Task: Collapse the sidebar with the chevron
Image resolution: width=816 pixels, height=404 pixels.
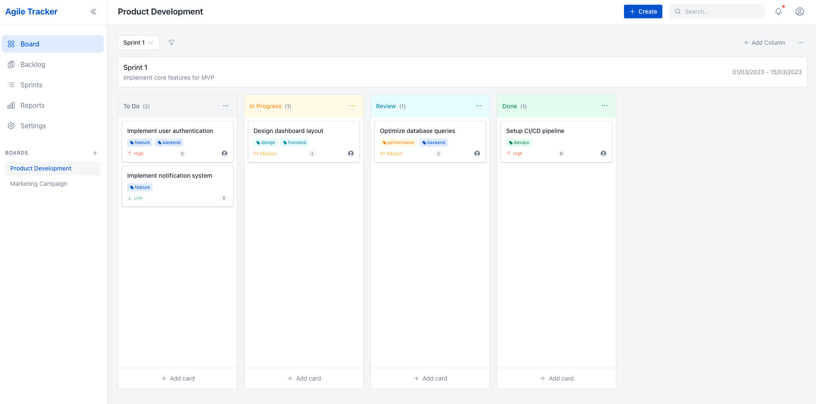Action: tap(93, 12)
